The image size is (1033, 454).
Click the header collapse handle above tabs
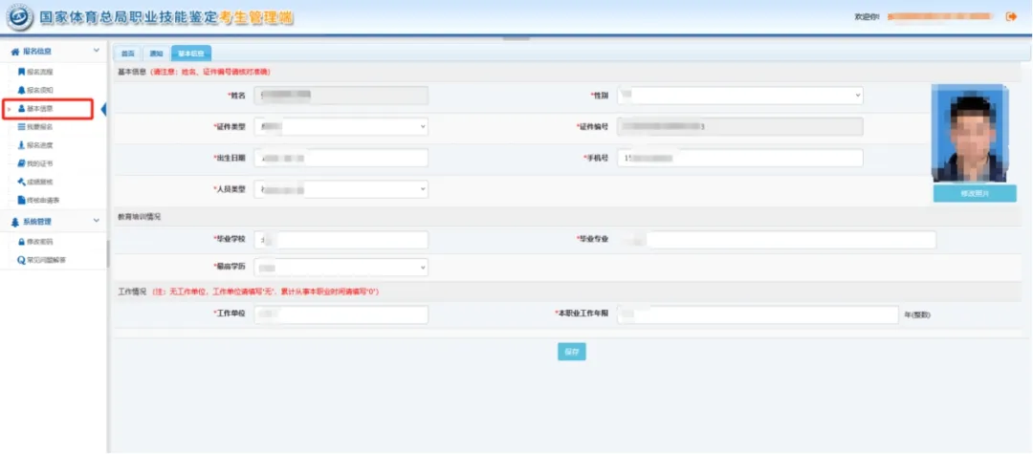click(x=516, y=37)
